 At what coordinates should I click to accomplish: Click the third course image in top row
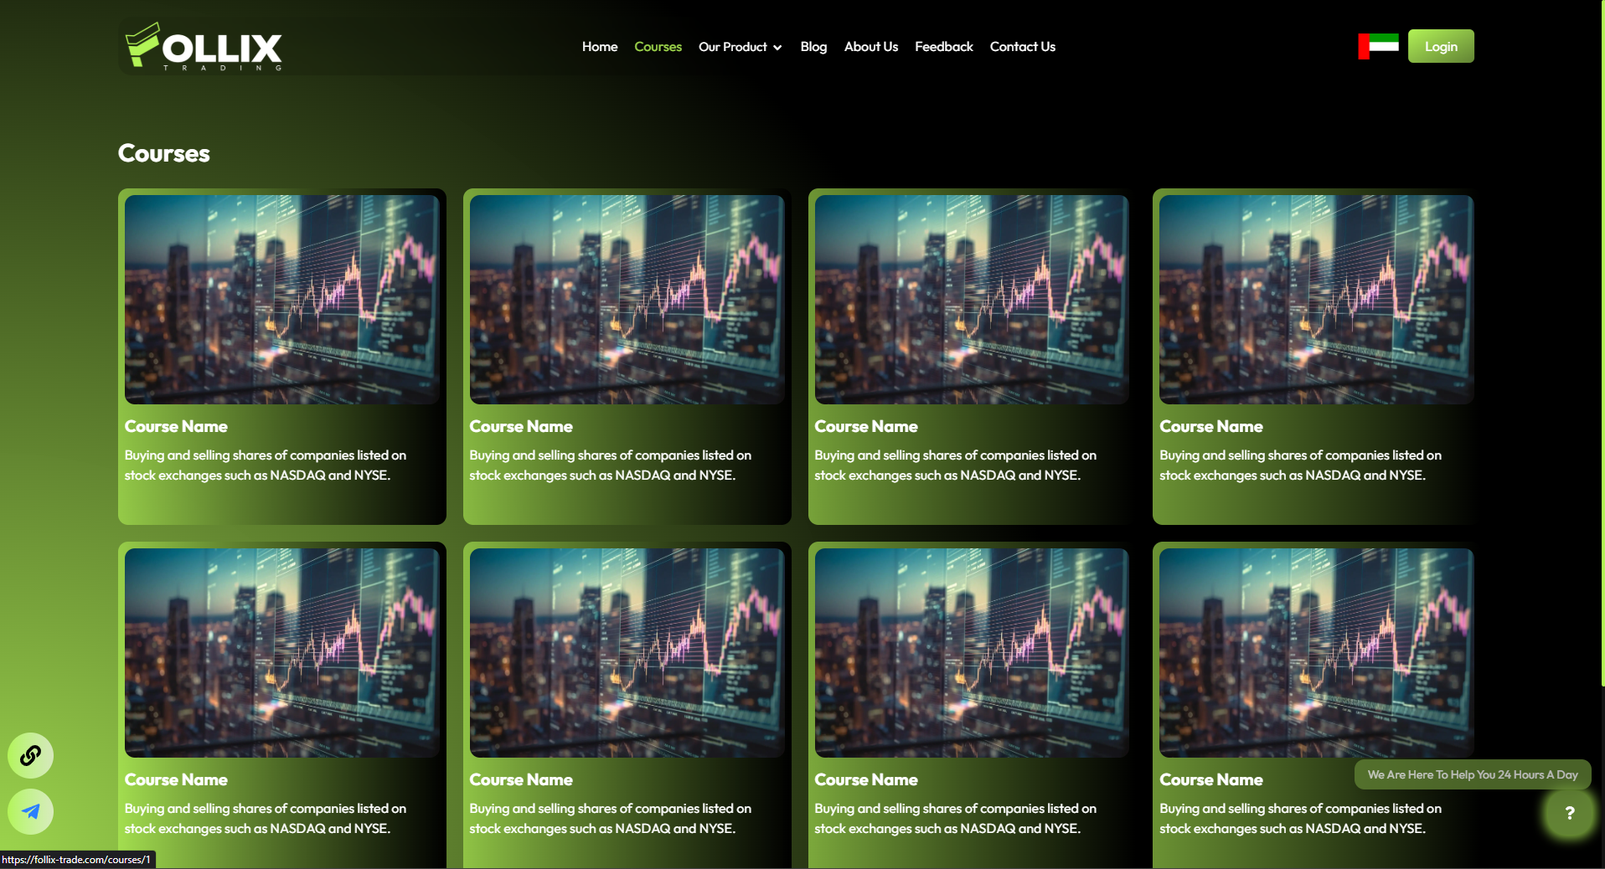pyautogui.click(x=972, y=300)
